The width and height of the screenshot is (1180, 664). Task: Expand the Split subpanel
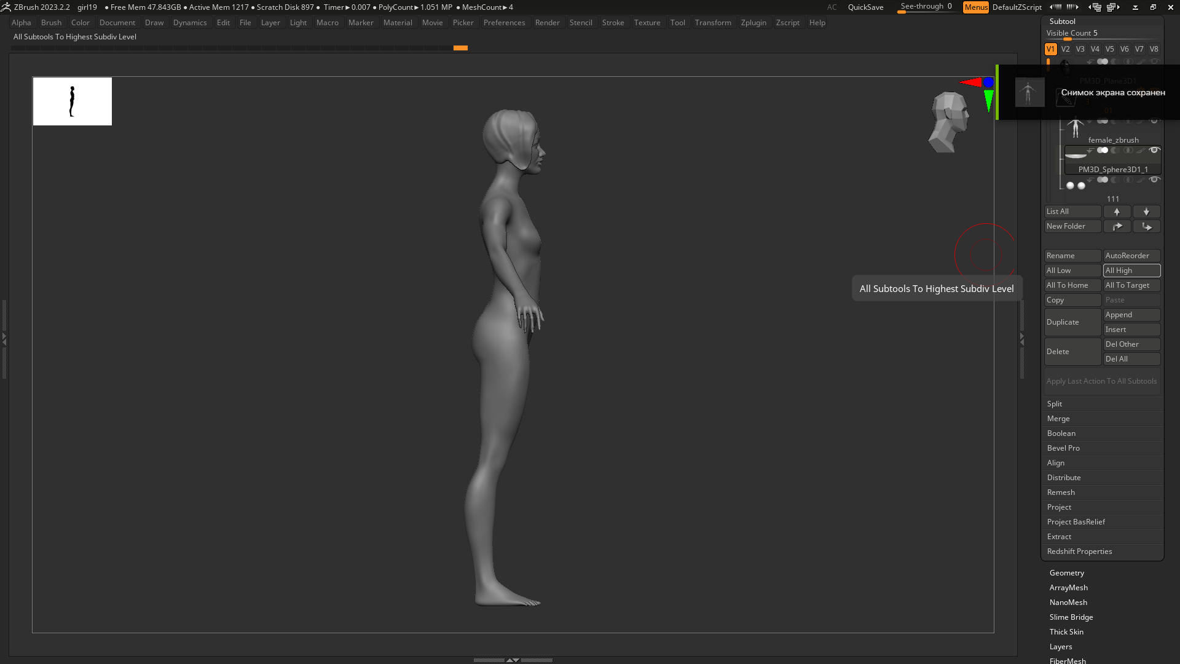coord(1055,404)
